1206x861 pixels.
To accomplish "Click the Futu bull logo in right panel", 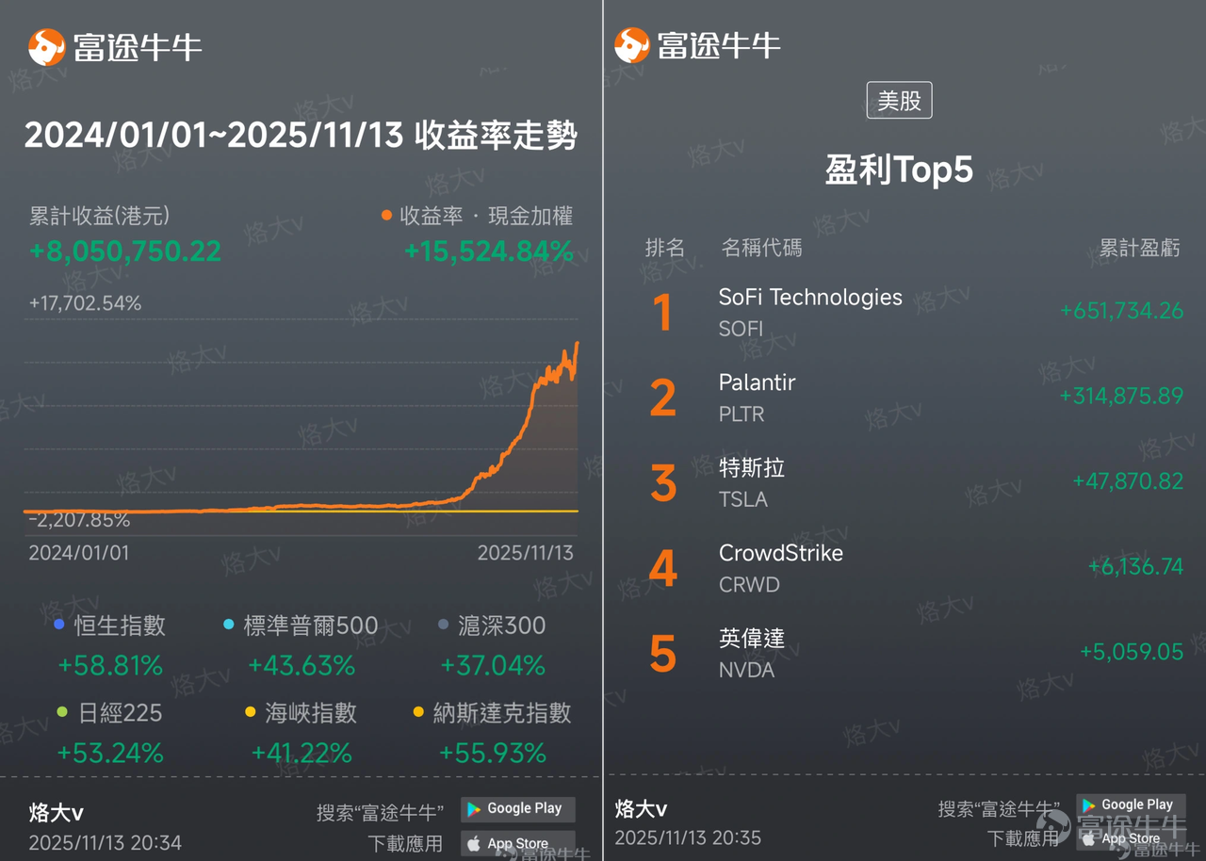I will pos(632,45).
